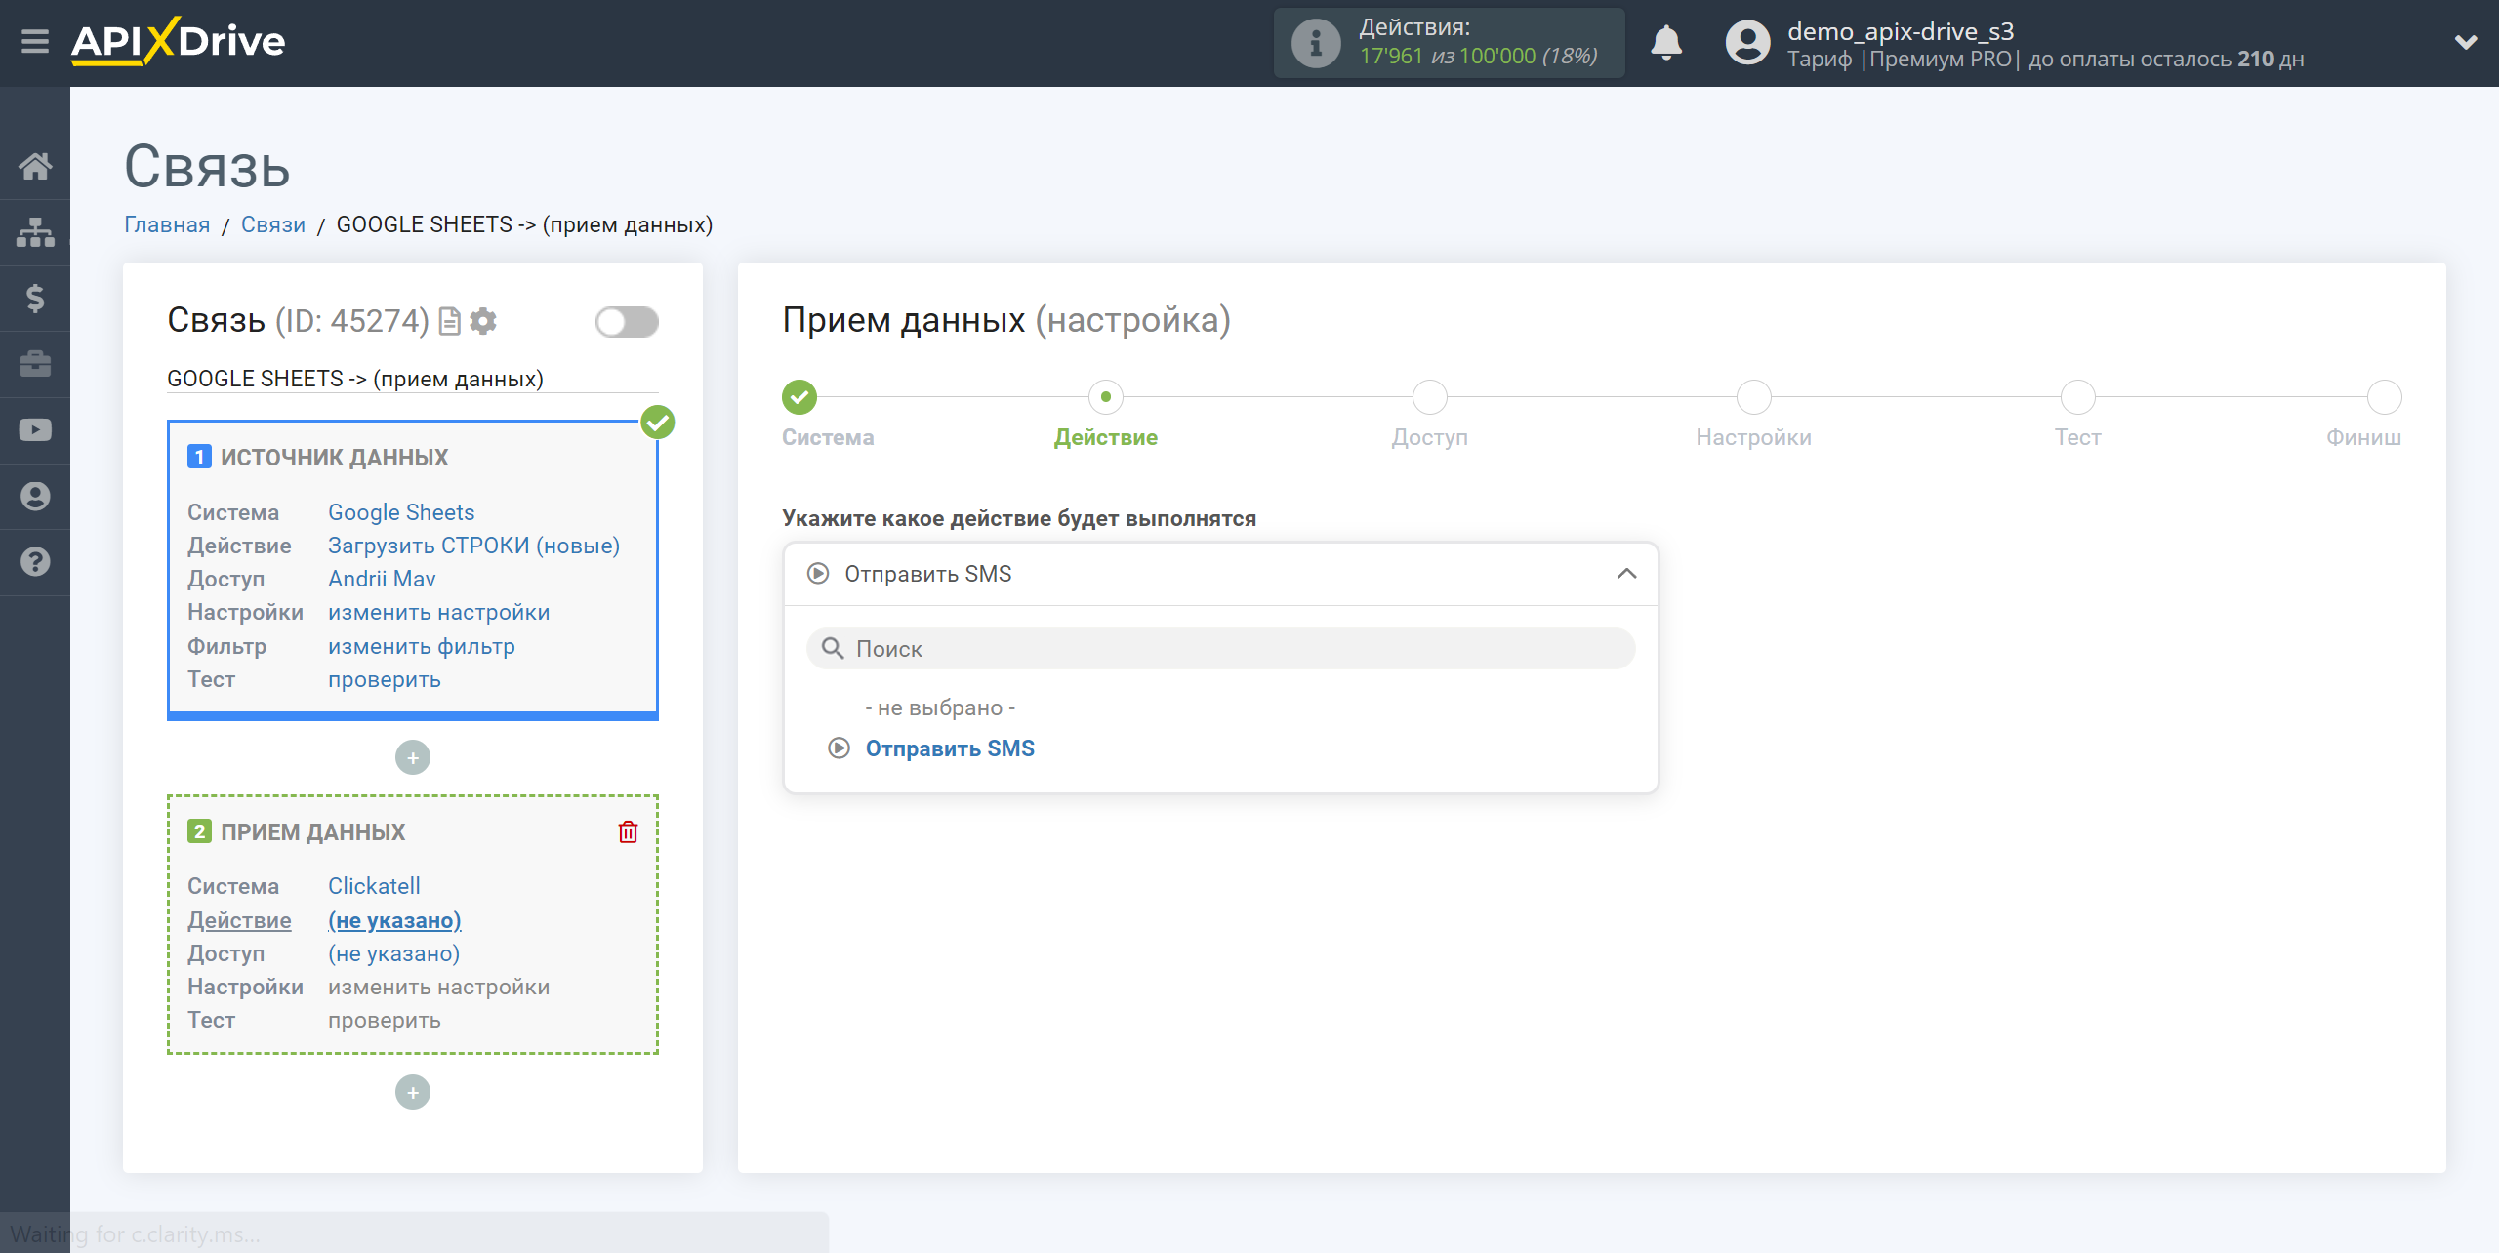
Task: Select the '- не выбрано -' option
Action: tap(940, 707)
